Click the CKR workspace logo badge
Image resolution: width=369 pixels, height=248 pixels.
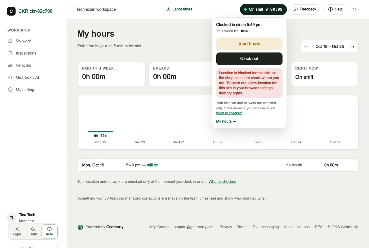coord(11,11)
